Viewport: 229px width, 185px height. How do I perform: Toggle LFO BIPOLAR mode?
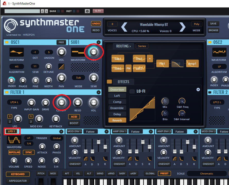coord(14,152)
